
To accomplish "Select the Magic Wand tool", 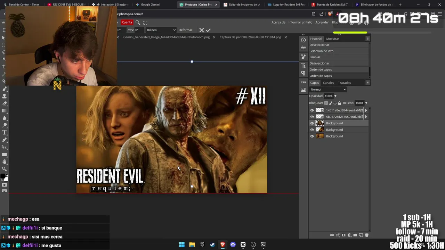I will click(4, 60).
